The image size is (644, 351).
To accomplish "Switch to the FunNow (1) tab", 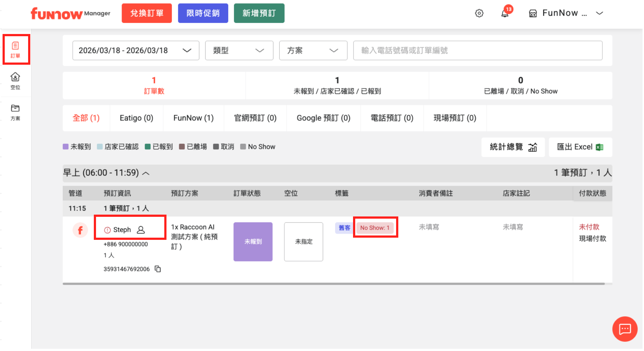I will pos(193,118).
